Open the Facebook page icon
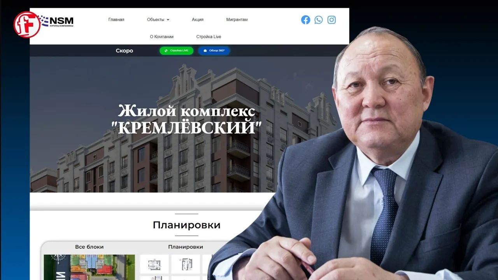 [x=305, y=20]
